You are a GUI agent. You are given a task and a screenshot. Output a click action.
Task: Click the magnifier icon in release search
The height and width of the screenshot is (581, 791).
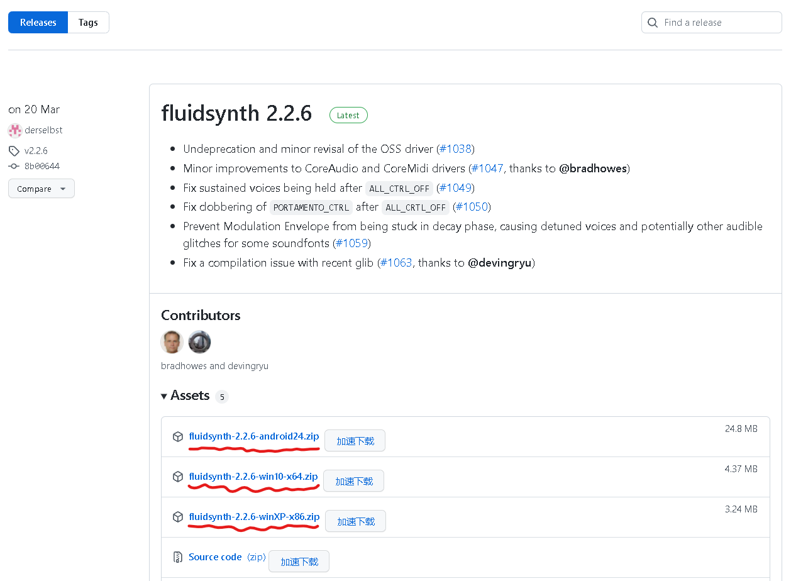coord(653,23)
